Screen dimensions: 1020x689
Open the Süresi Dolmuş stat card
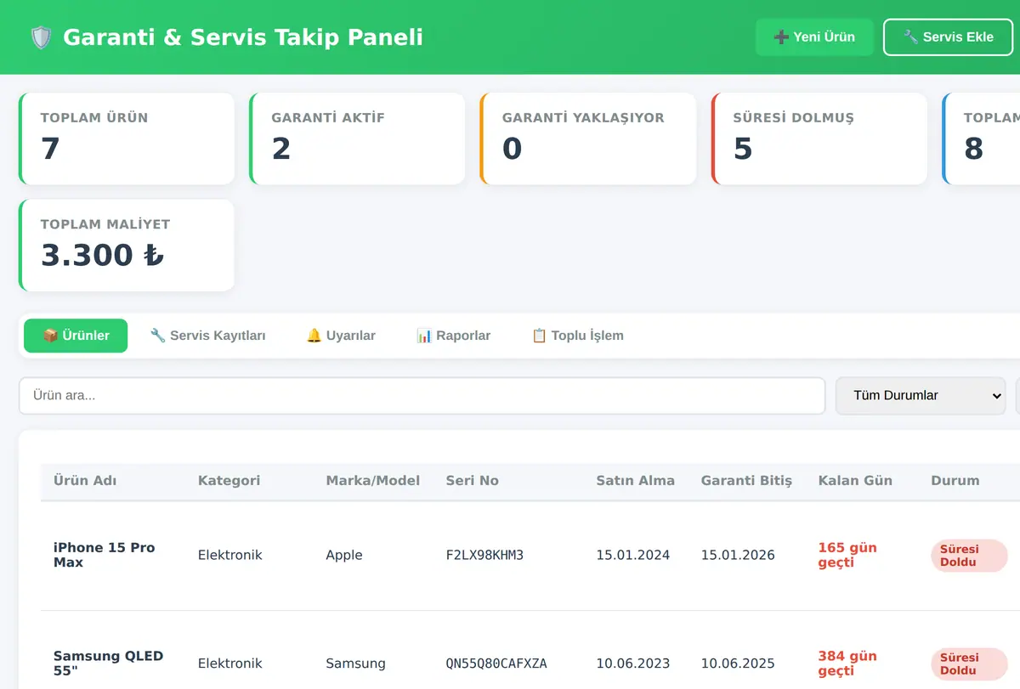click(819, 138)
